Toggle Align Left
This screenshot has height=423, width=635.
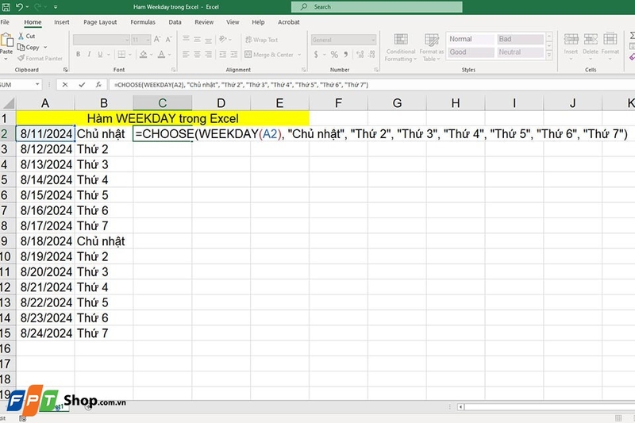click(x=186, y=54)
